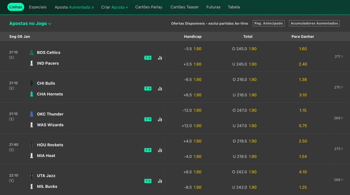Screen dimensions: 350x195
Task: Click the MIL Bucks jersey icon
Action: [32, 186]
